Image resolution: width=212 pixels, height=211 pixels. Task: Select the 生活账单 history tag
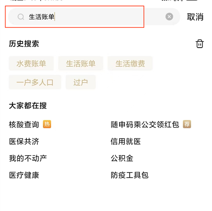click(x=81, y=64)
